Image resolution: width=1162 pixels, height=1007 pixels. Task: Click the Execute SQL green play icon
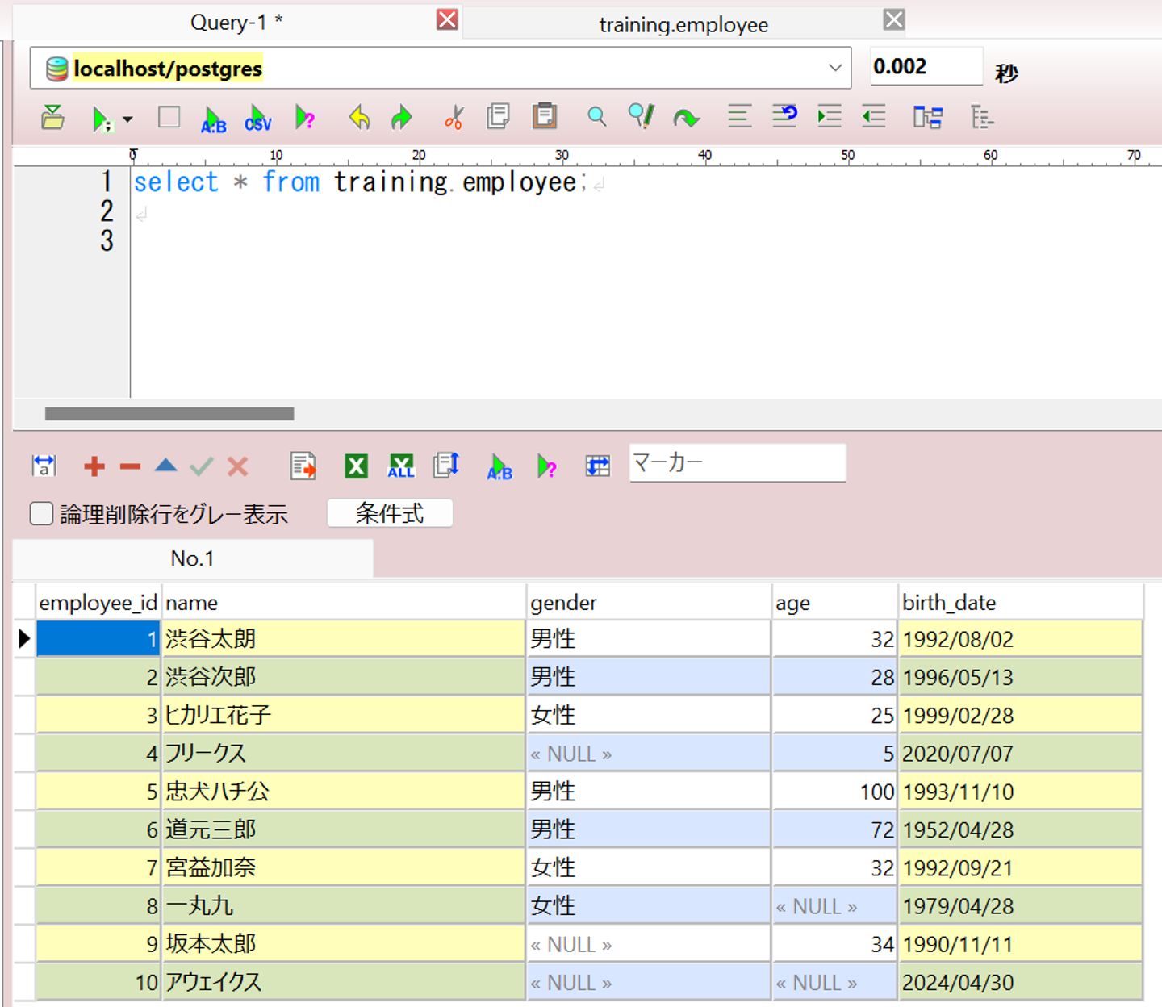101,119
